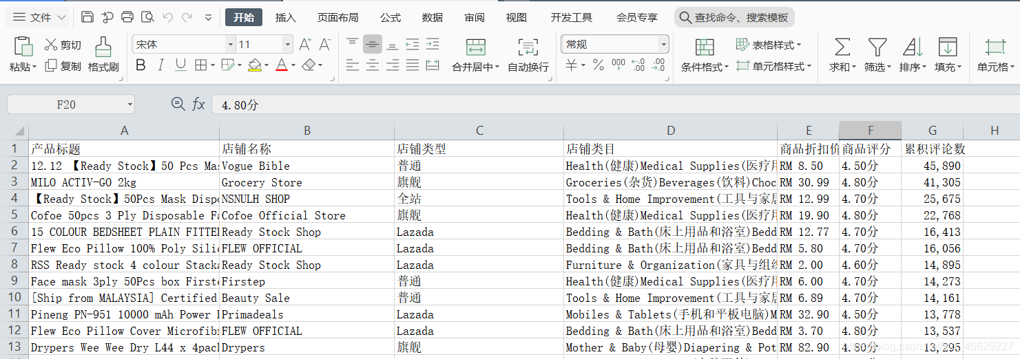
Task: Open the font size dropdown
Action: pos(288,45)
